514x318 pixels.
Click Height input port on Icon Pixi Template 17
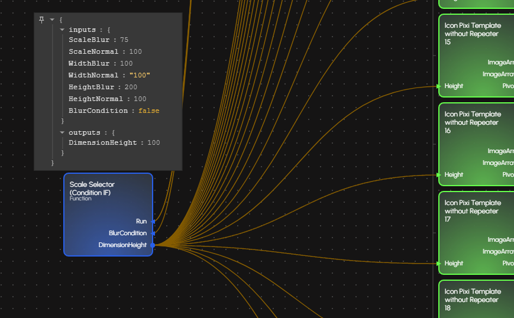click(439, 263)
